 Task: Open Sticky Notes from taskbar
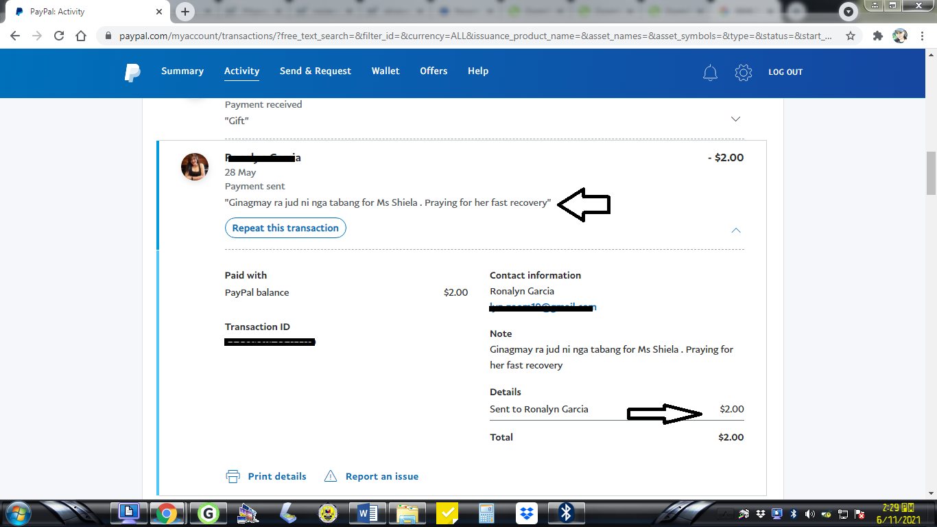coord(448,513)
